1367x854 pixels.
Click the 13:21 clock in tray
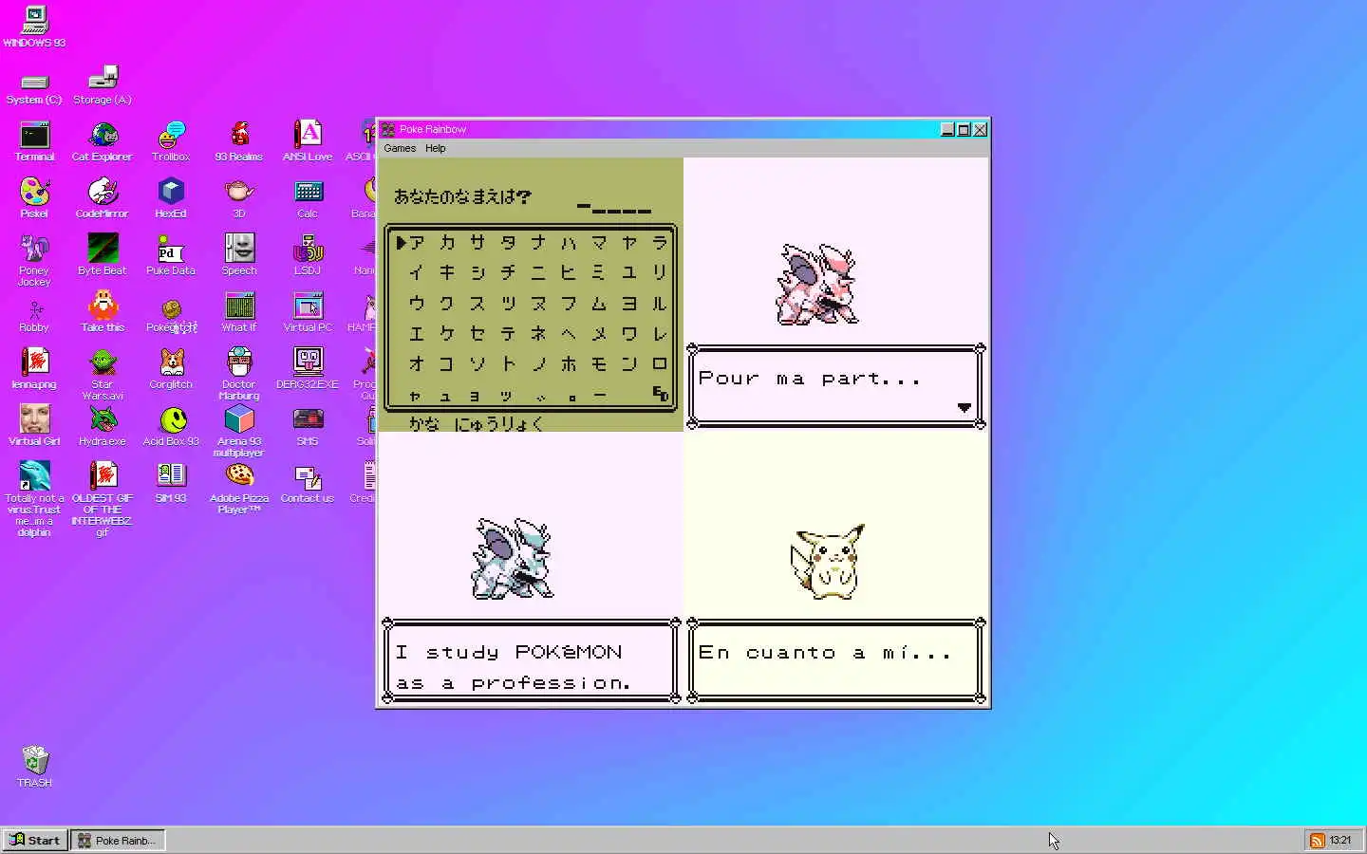click(1340, 841)
